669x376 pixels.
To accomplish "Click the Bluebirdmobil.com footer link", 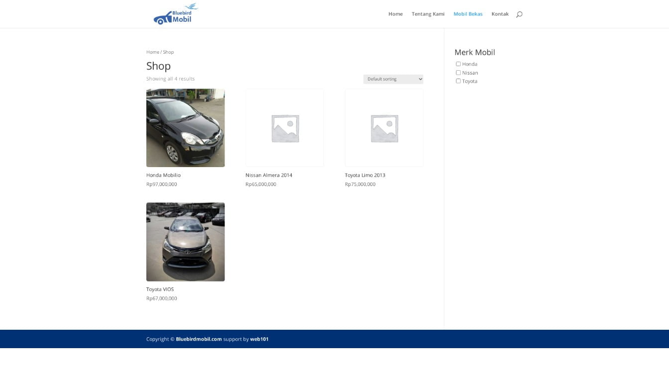I will pyautogui.click(x=199, y=339).
